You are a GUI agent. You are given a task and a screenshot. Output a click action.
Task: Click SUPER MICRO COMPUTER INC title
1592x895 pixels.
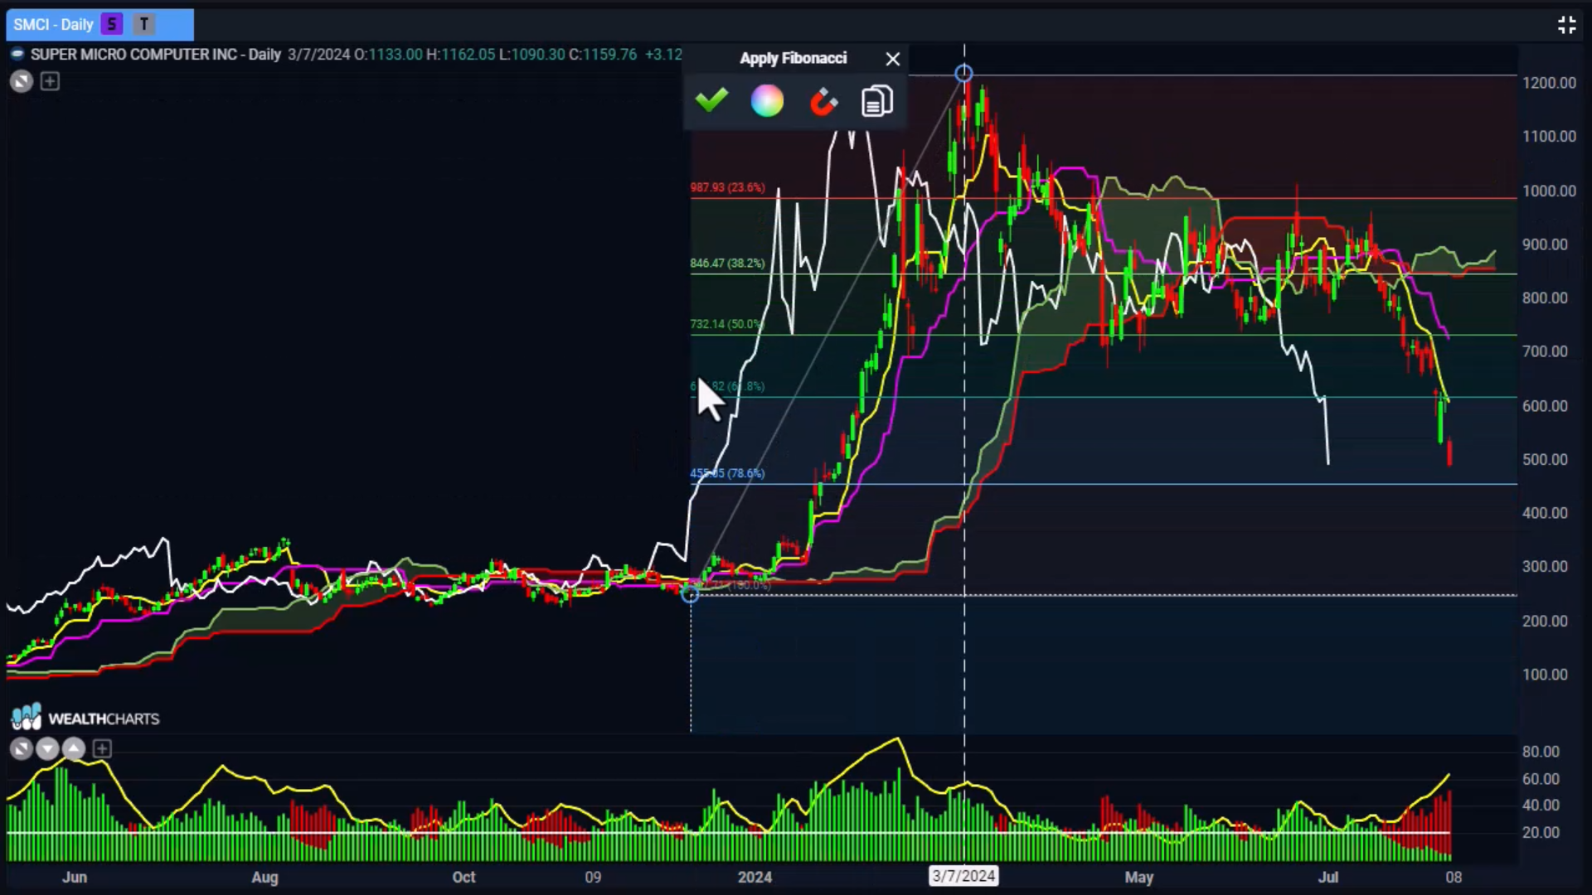click(x=133, y=55)
